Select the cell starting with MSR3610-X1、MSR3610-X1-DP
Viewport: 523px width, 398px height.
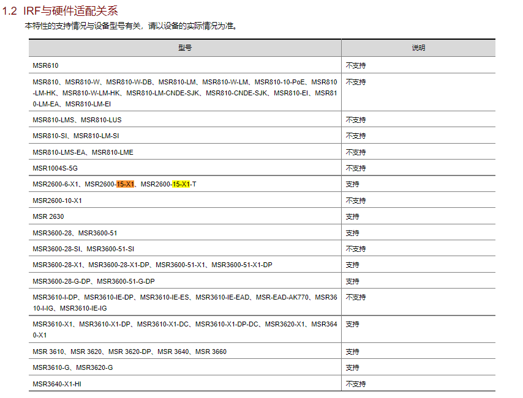(185, 330)
